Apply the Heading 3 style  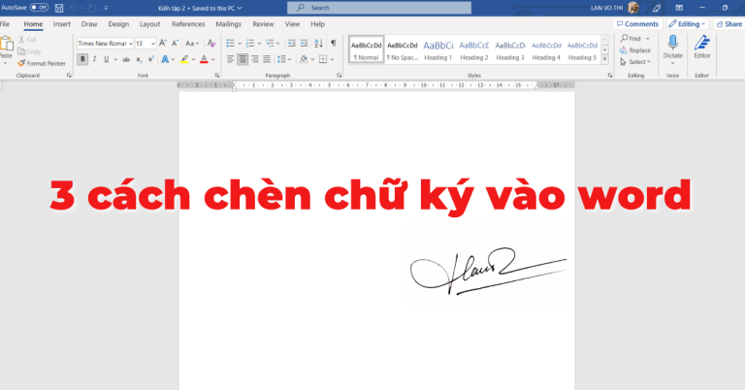(510, 49)
